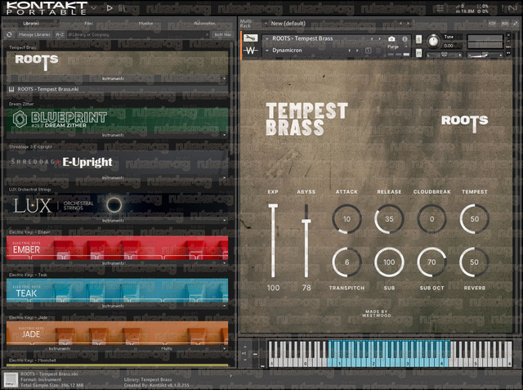523x390 pixels.
Task: Click the Tune knob
Action: click(433, 41)
